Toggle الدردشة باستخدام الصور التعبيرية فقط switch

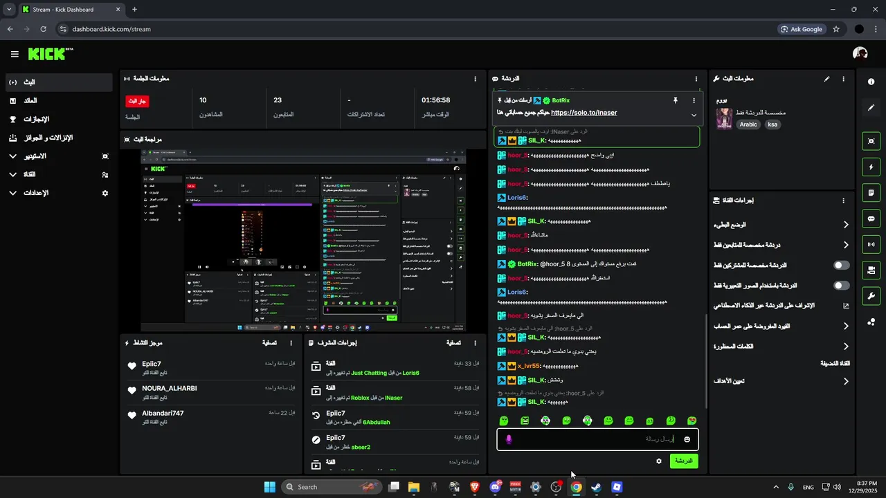pos(842,286)
